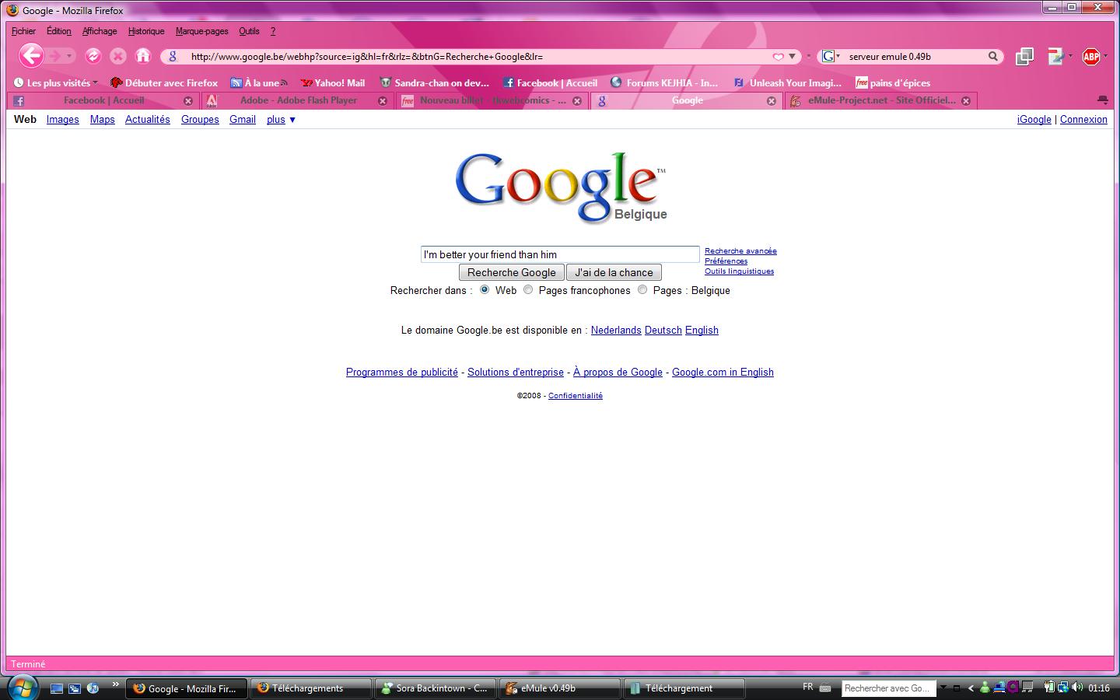Reload the page with the refresh icon
This screenshot has width=1120, height=700.
[93, 56]
